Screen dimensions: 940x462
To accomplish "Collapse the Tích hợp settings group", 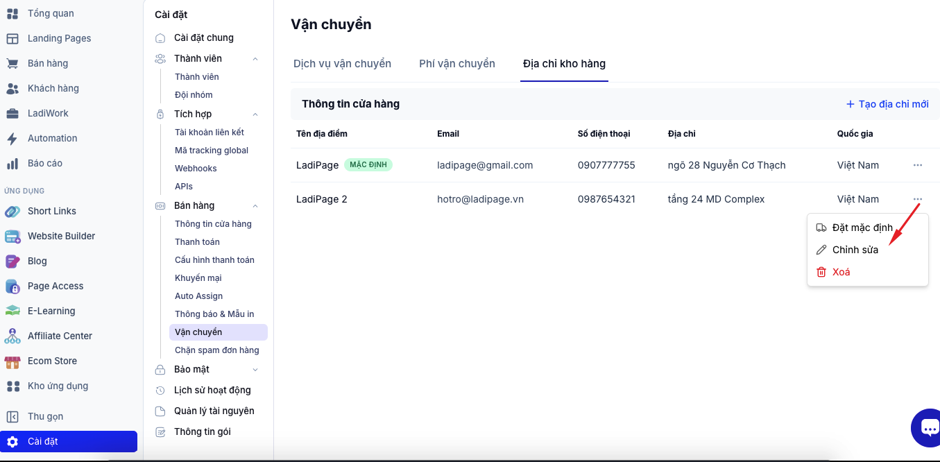I will click(x=255, y=114).
